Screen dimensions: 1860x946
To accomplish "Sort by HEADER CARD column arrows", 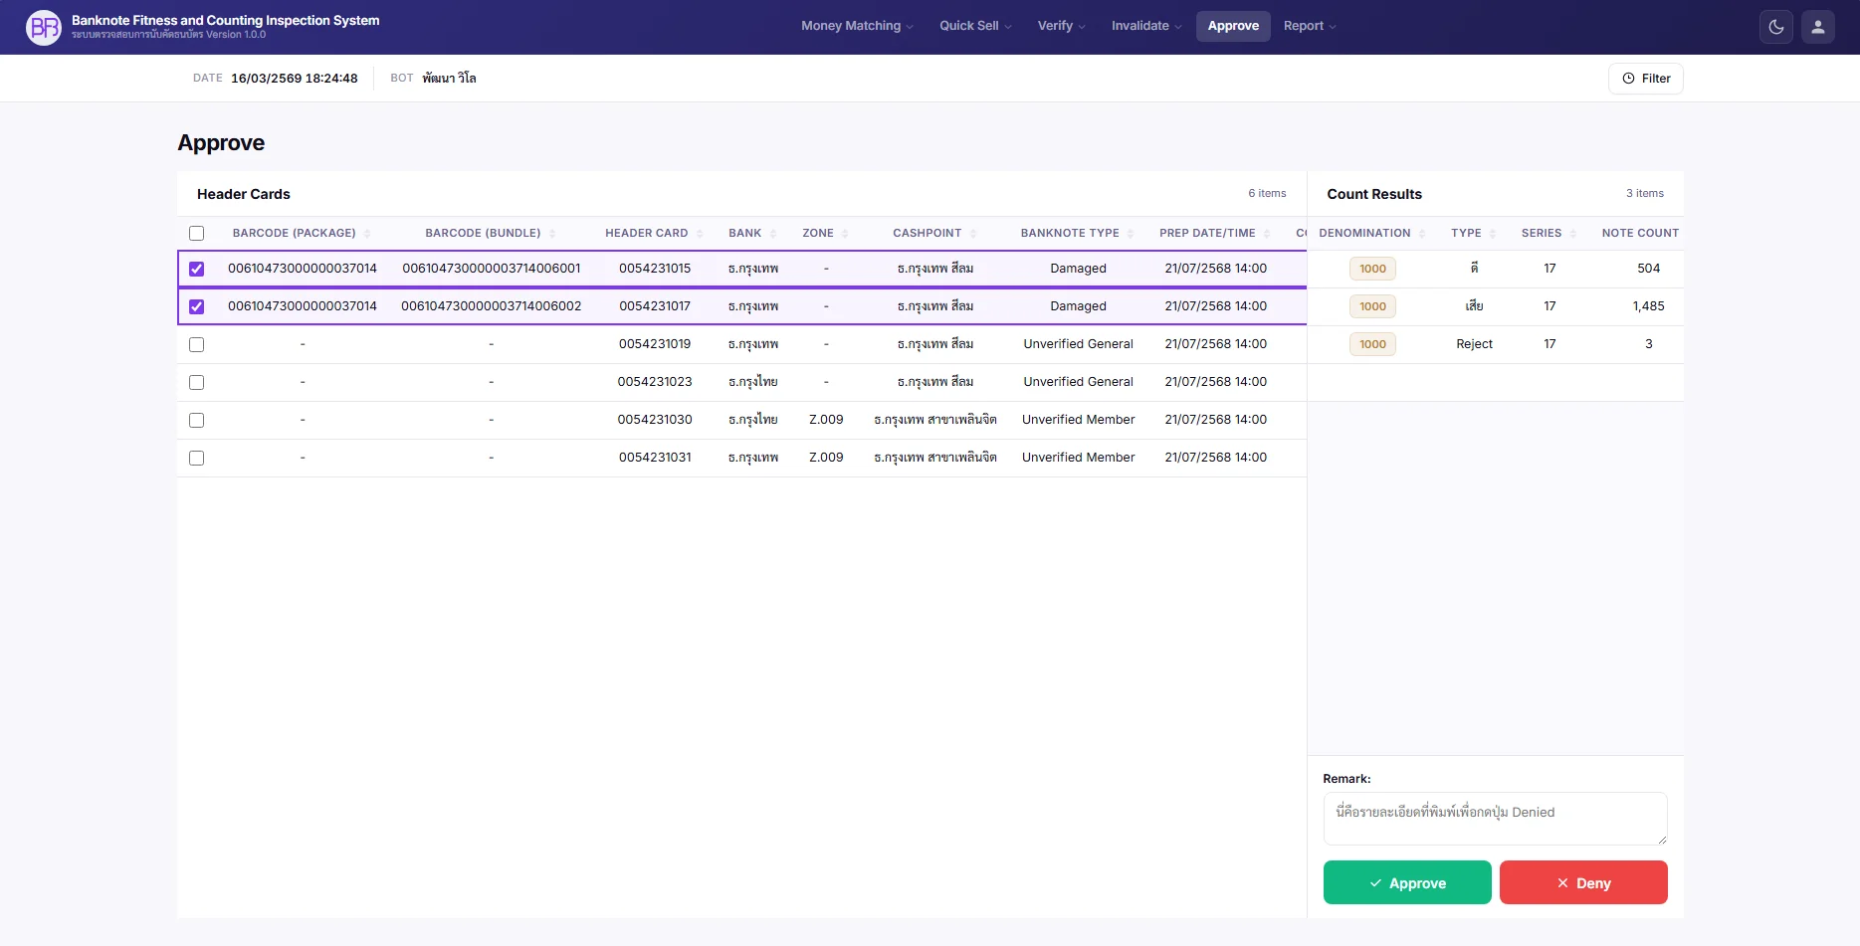I will coord(700,233).
